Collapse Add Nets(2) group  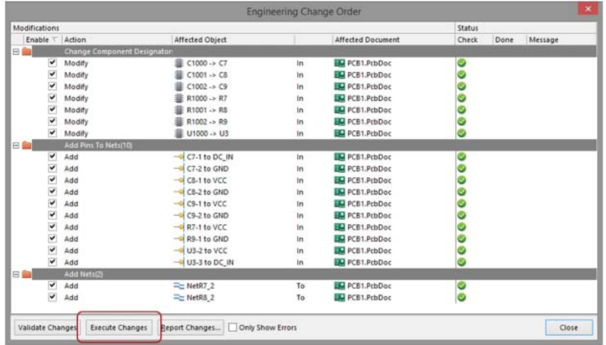(x=16, y=274)
